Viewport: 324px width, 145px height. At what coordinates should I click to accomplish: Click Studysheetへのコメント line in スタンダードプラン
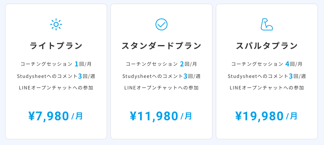[161, 76]
